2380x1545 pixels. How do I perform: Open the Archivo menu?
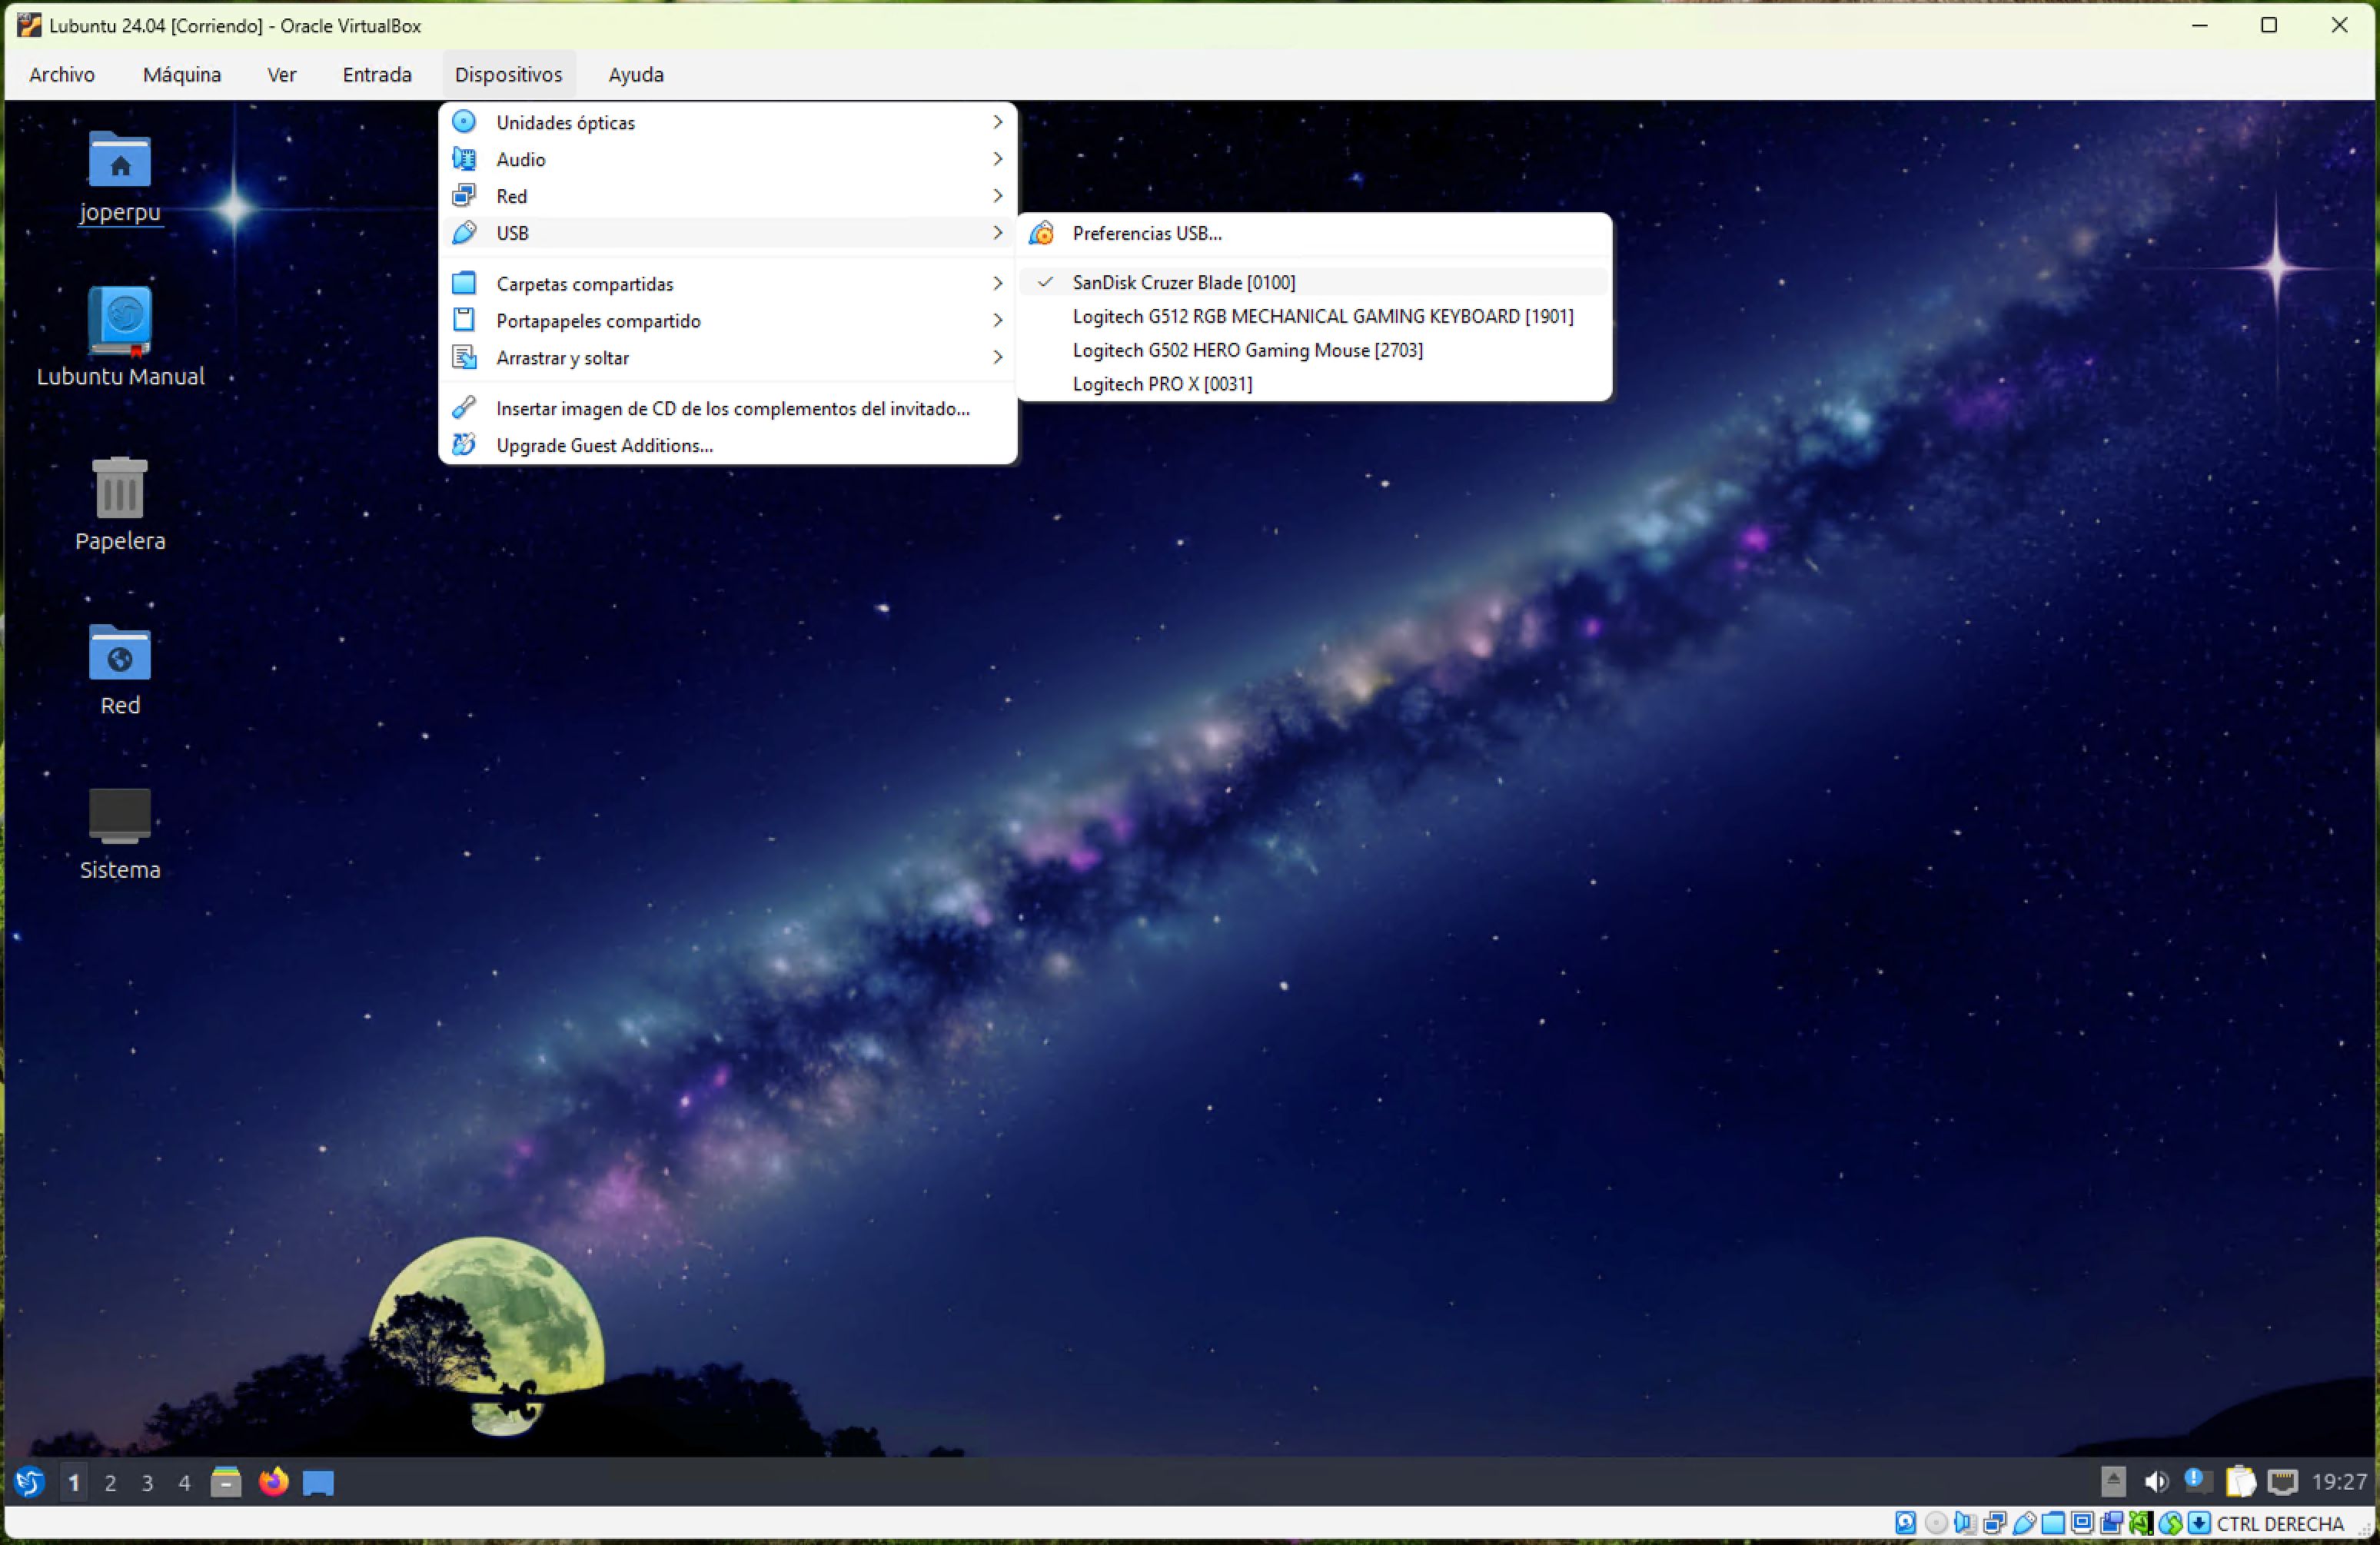[62, 75]
